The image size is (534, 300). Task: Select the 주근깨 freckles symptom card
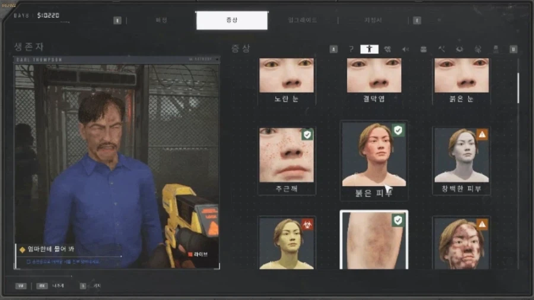pyautogui.click(x=287, y=159)
